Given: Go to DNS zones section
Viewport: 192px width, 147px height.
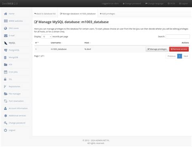Looking at the screenshot, I should pos(14,28).
